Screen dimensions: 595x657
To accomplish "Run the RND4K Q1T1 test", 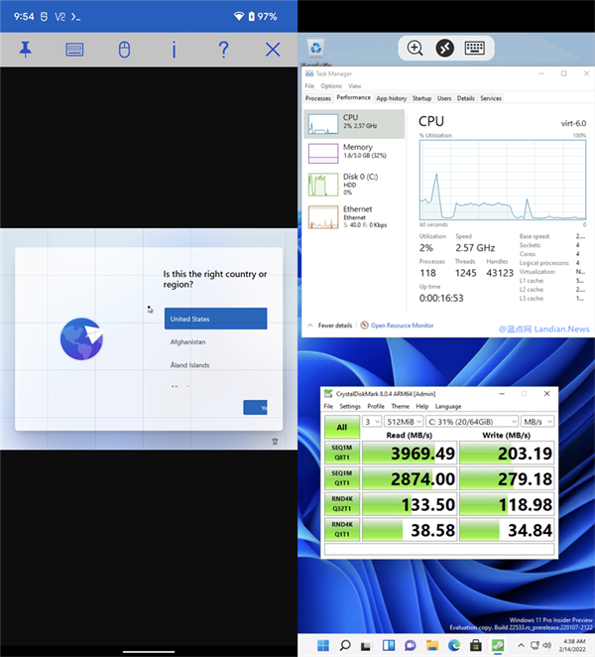I will point(342,529).
